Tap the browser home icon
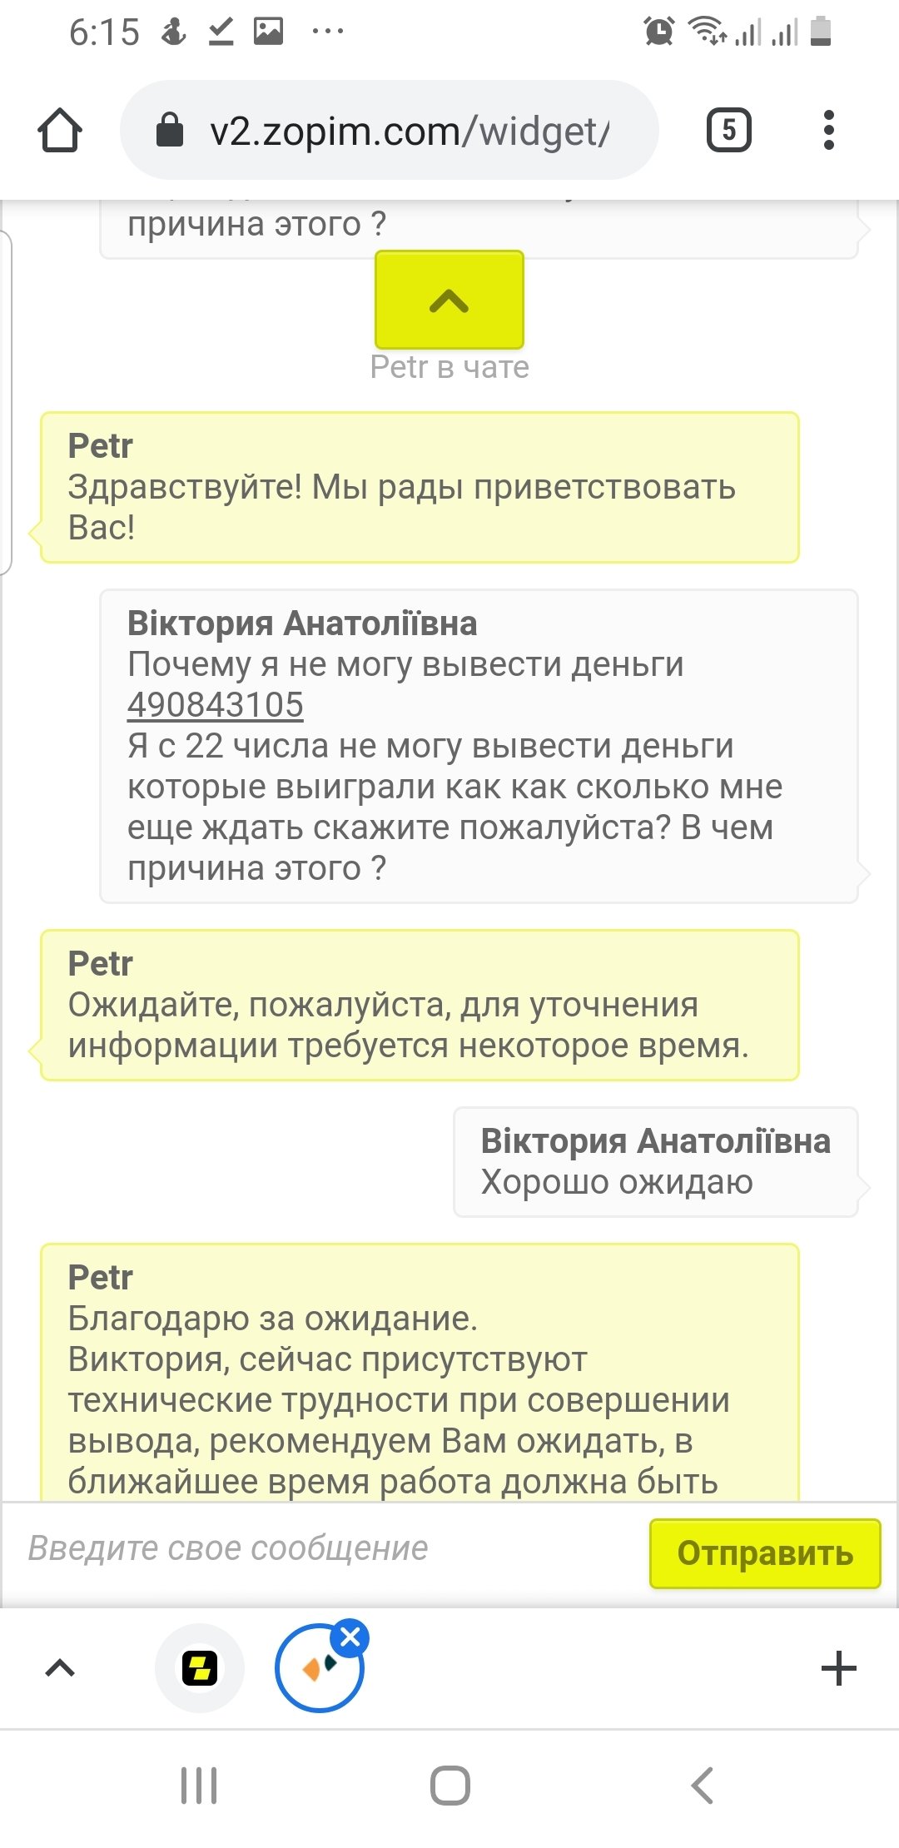The height and width of the screenshot is (1848, 899). [x=60, y=131]
